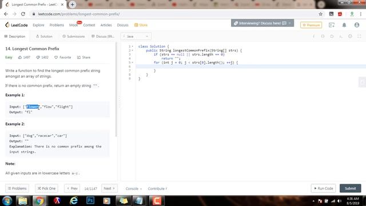Click Run Code
The image size is (366, 206).
tap(323, 188)
